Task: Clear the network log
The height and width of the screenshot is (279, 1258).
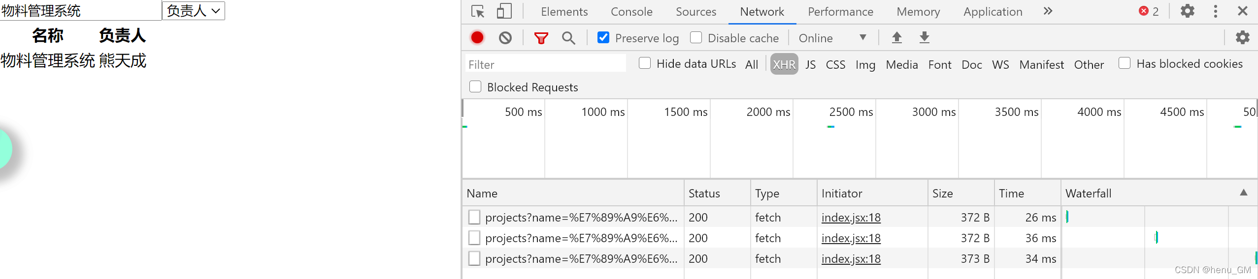Action: [x=505, y=38]
